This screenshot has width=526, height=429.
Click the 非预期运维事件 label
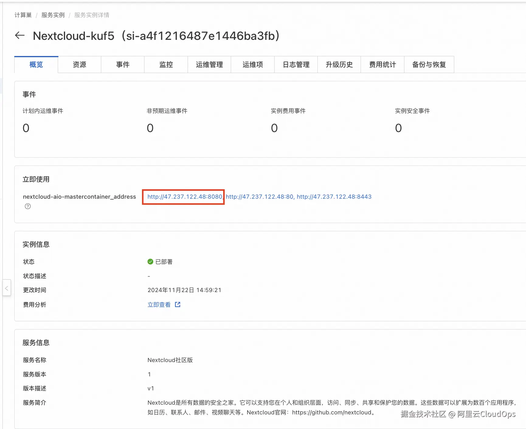tap(167, 111)
